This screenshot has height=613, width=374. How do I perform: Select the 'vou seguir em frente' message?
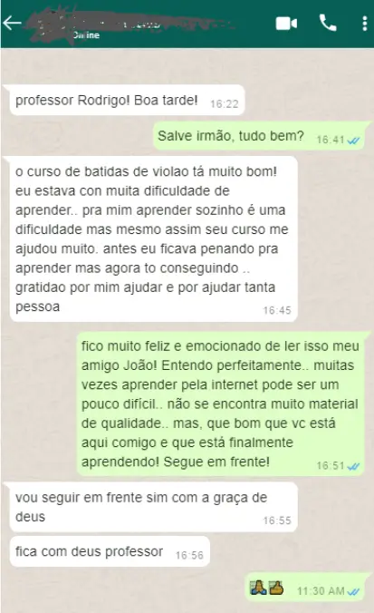pyautogui.click(x=153, y=507)
